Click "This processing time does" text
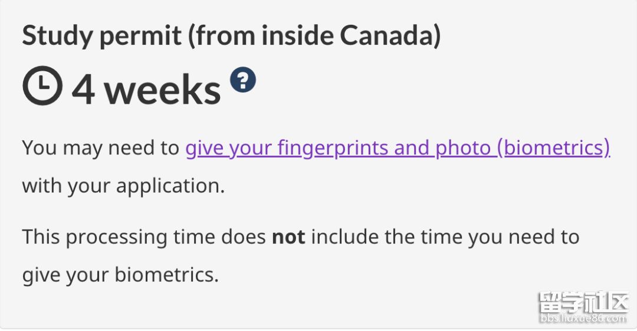This screenshot has height=331, width=637. [x=144, y=237]
